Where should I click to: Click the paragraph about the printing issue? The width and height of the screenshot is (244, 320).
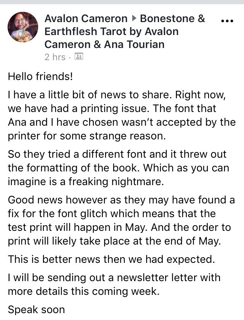[x=122, y=108]
